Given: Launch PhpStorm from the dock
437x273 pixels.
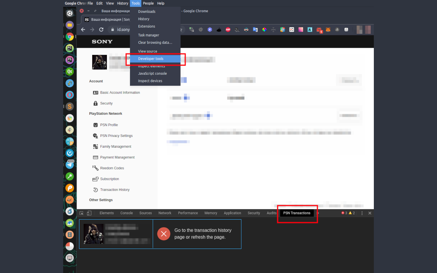Looking at the screenshot, I should (x=70, y=60).
